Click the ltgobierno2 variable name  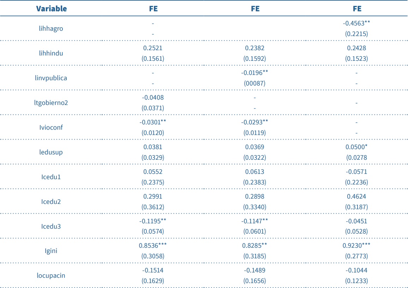[x=51, y=103]
